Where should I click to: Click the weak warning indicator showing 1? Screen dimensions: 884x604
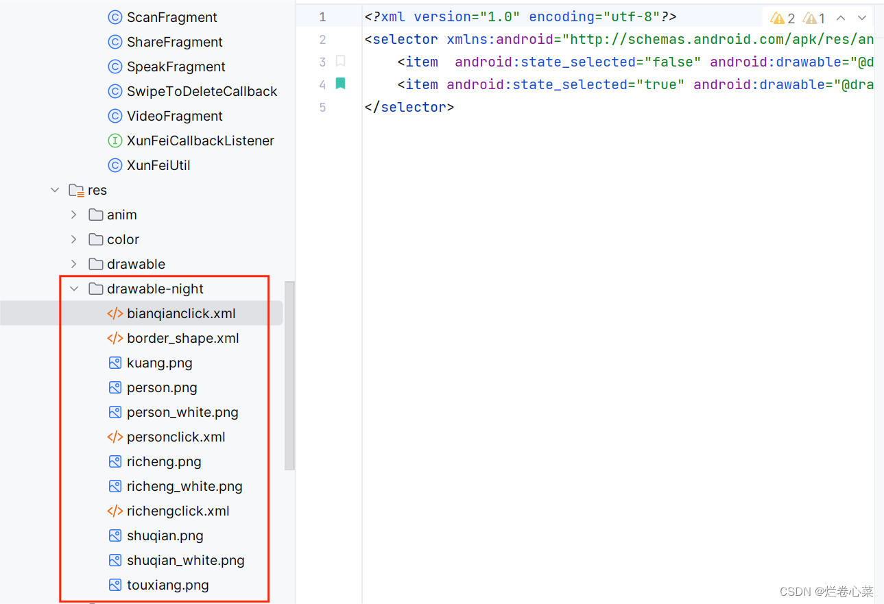click(x=813, y=17)
